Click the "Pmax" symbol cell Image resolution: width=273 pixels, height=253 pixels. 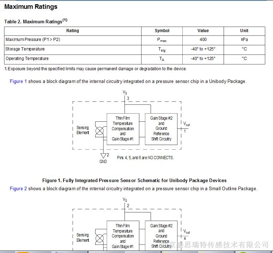pos(162,40)
